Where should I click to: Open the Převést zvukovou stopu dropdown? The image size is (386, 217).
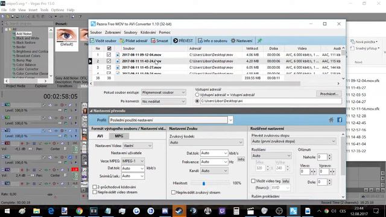pyautogui.click(x=294, y=141)
